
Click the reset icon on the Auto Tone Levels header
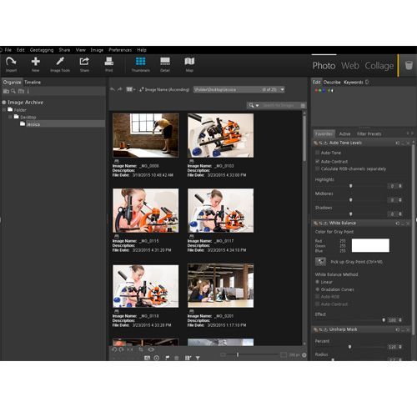click(397, 143)
